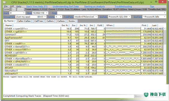Expand the GroupPats dropdown

tap(45, 17)
